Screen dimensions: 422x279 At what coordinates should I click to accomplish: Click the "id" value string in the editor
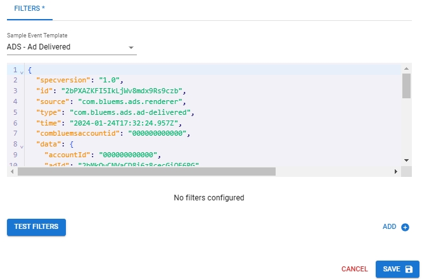[x=122, y=91]
